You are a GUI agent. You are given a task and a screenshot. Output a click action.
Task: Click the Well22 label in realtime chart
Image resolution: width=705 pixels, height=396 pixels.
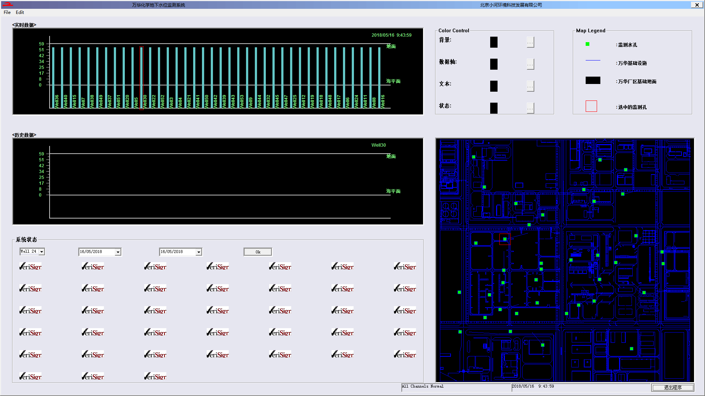(x=154, y=101)
